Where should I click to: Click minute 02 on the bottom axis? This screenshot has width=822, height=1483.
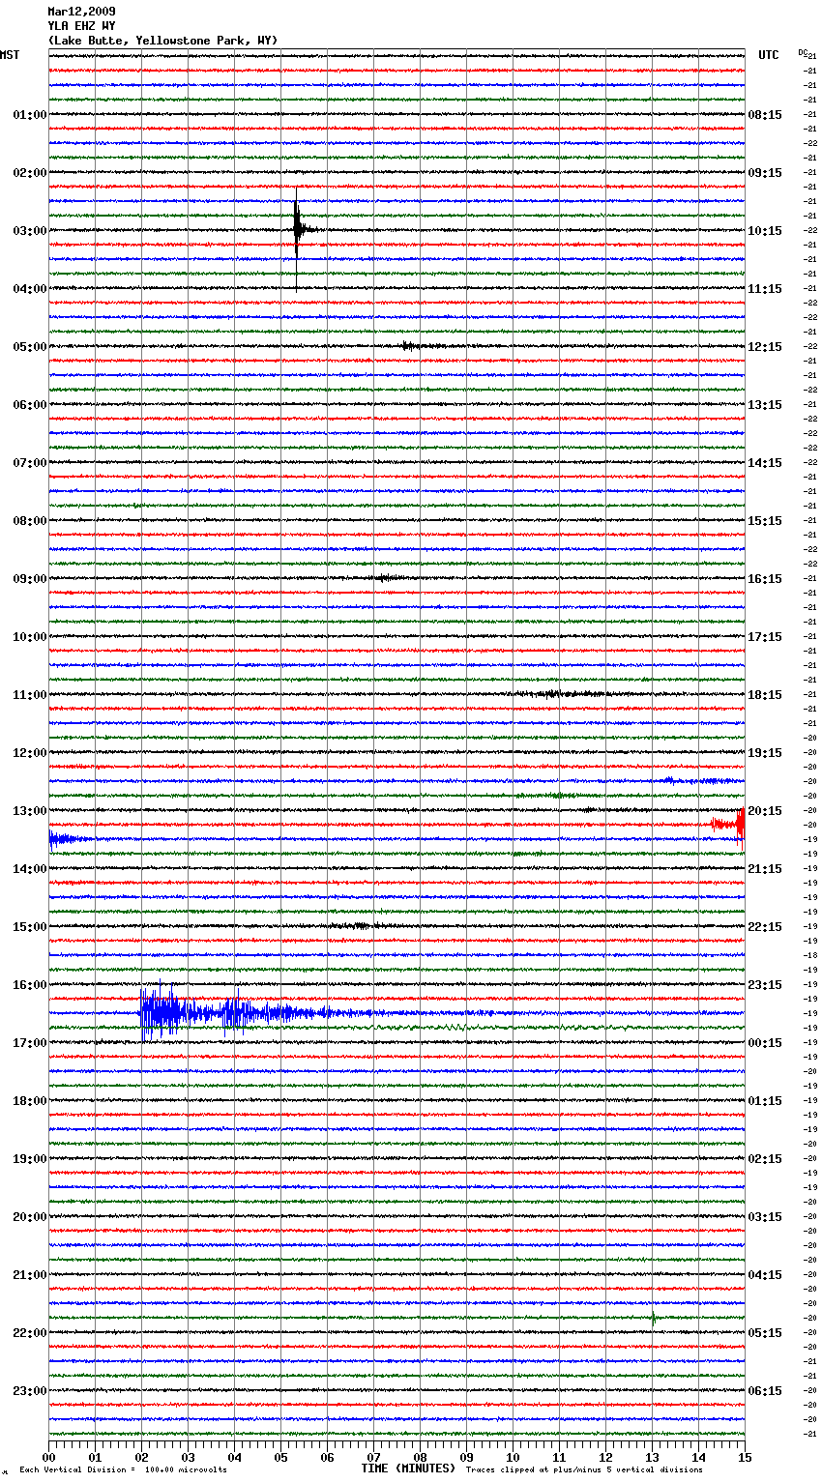(141, 1457)
